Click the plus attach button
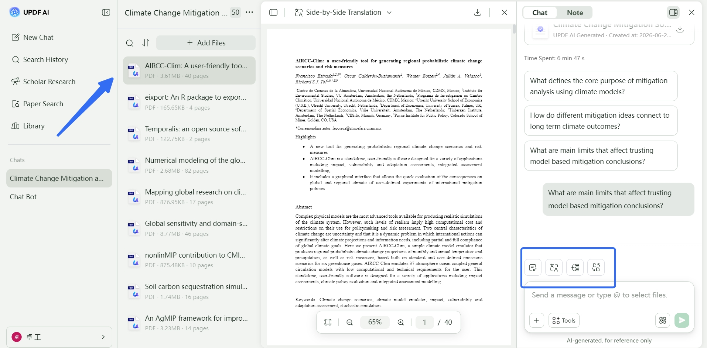Screen dimensions: 707x348 (536, 320)
